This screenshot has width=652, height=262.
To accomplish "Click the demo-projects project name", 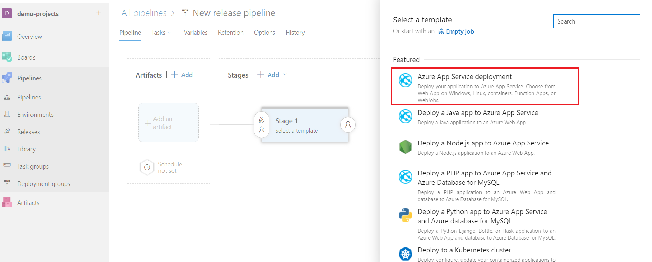I will (x=38, y=14).
